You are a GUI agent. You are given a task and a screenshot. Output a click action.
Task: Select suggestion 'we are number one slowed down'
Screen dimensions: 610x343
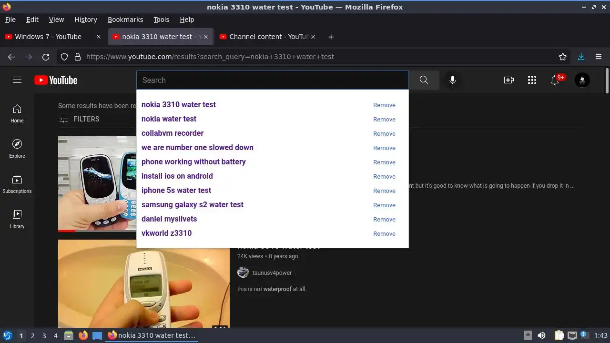tap(197, 147)
